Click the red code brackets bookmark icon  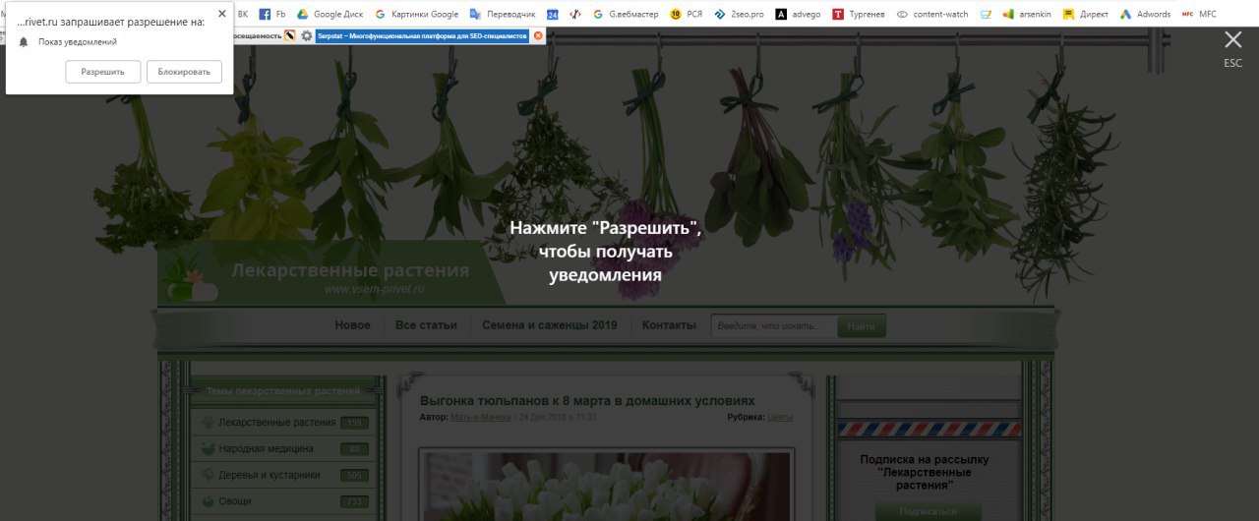coord(575,14)
